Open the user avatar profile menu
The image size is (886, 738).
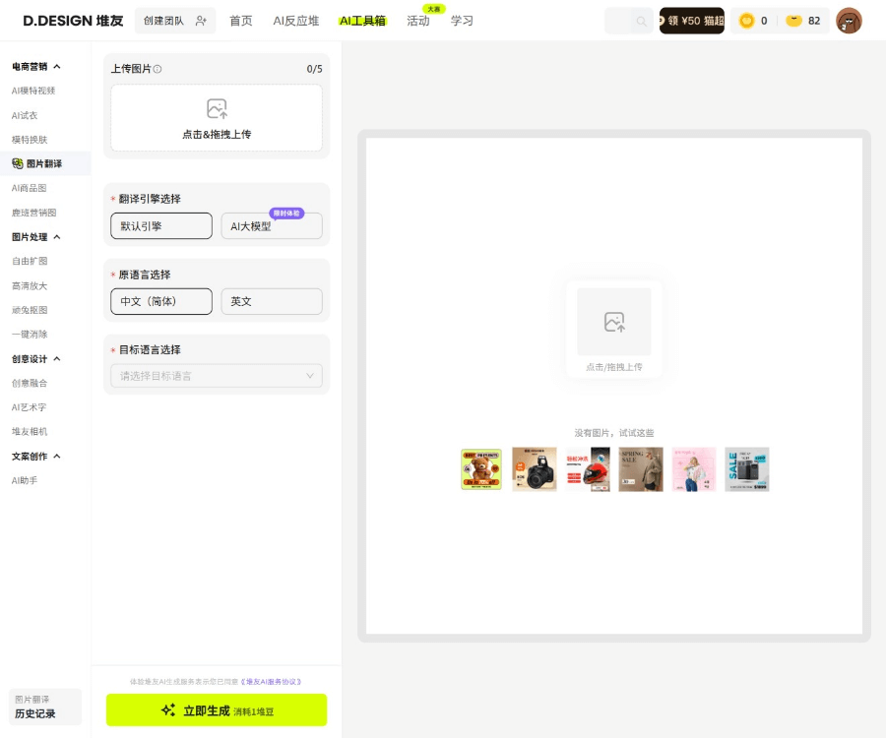pos(848,21)
